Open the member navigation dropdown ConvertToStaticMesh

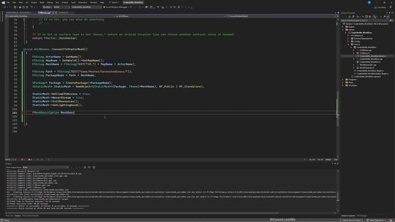(281, 16)
